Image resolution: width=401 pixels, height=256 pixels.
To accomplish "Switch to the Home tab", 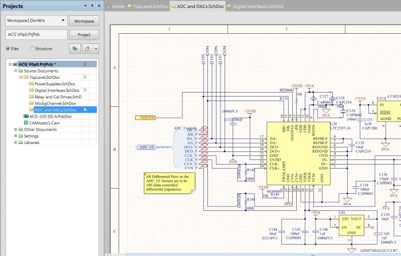I will click(115, 6).
